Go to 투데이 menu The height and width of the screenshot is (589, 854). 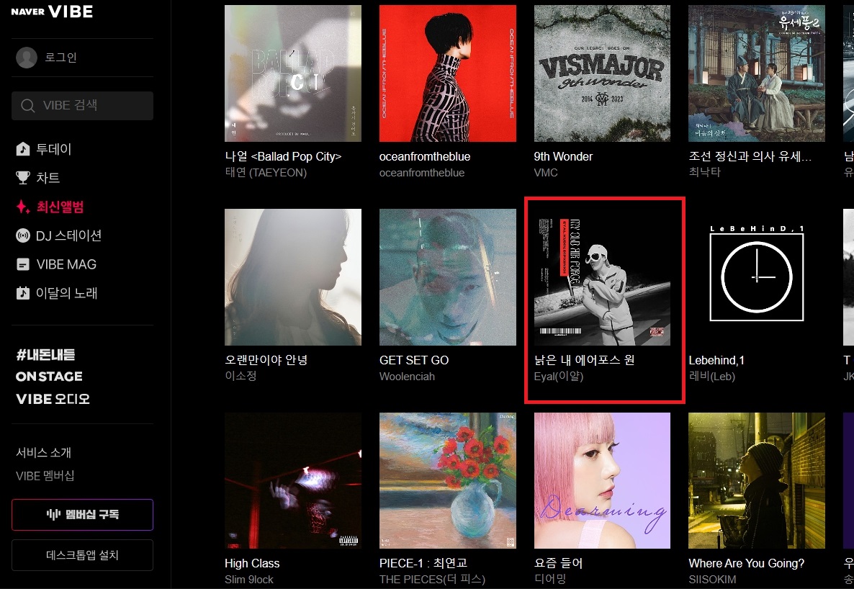tap(53, 149)
